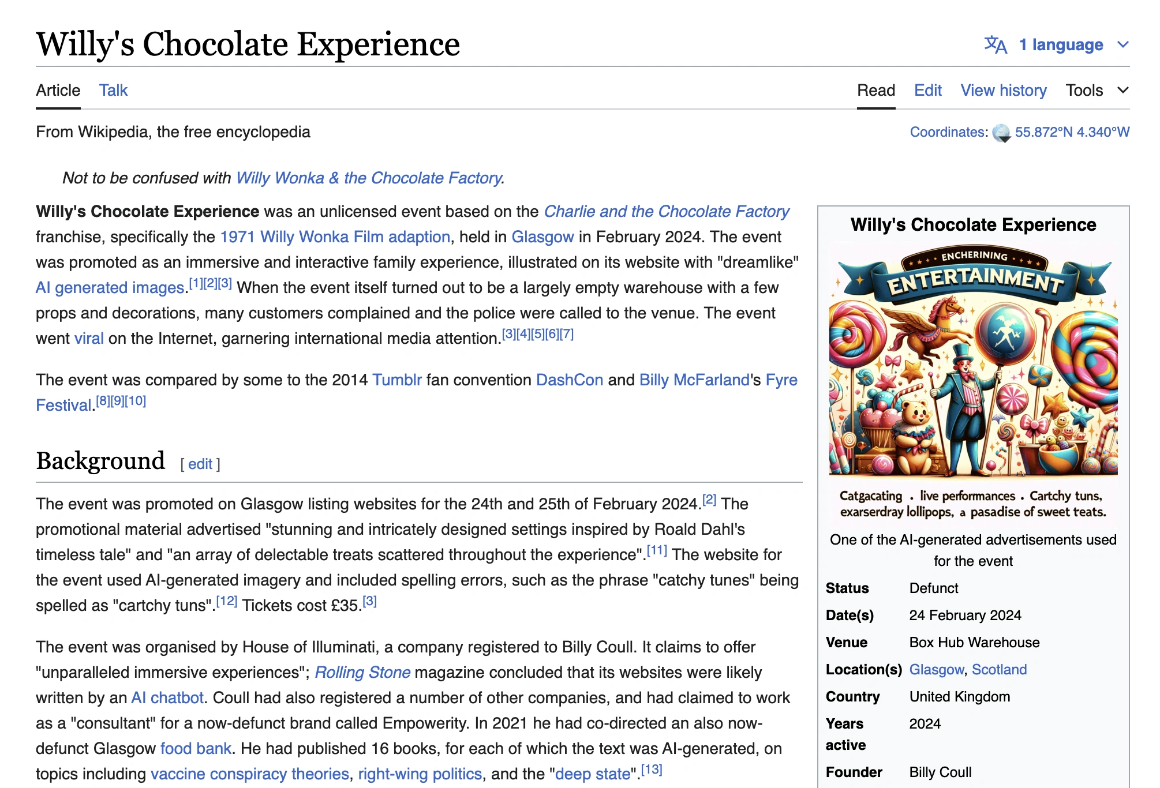Open the Tumblr link
The height and width of the screenshot is (788, 1160).
point(396,380)
